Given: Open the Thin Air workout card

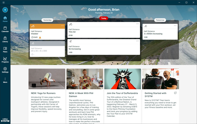Looking at the screenshot, I should pyautogui.click(x=104, y=30).
